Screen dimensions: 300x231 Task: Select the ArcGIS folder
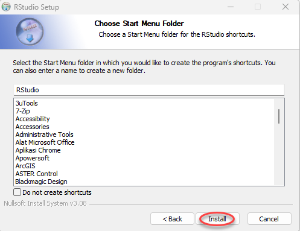point(25,166)
